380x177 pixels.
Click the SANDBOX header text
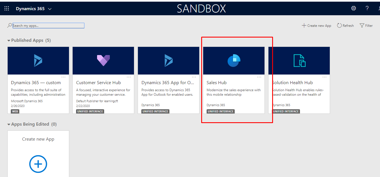201,9
